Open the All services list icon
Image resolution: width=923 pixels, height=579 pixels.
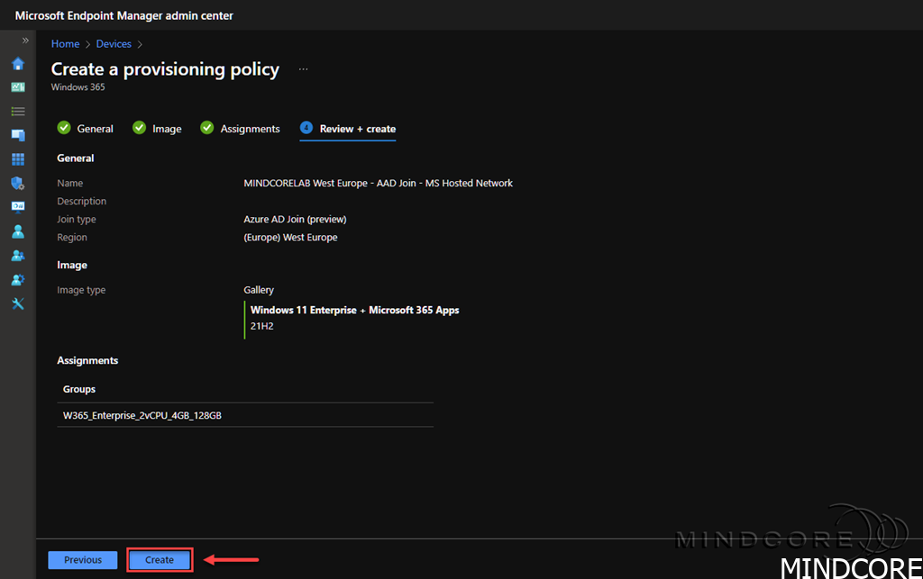point(17,112)
